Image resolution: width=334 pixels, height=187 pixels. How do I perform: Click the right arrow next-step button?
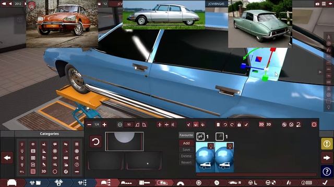327,158
